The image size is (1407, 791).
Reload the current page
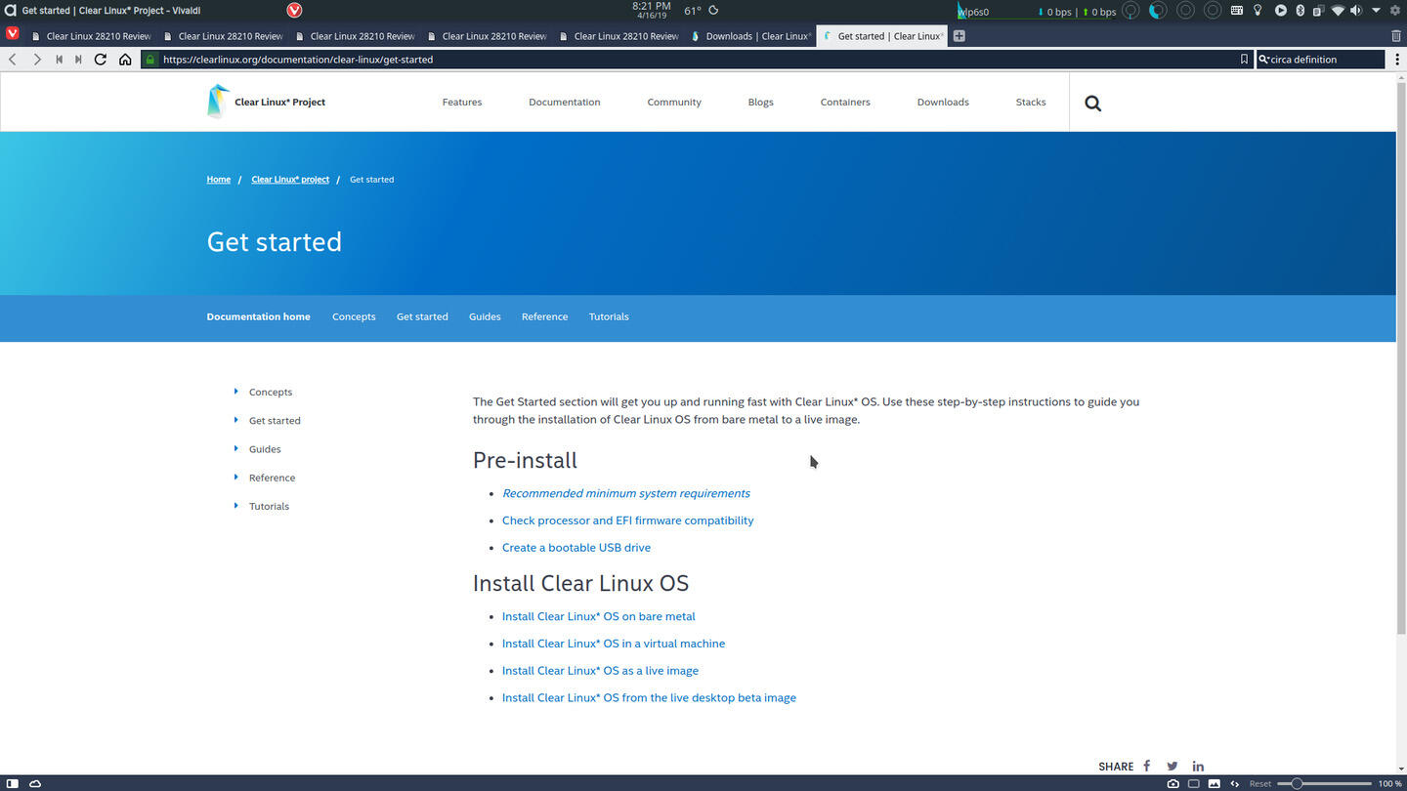click(101, 60)
